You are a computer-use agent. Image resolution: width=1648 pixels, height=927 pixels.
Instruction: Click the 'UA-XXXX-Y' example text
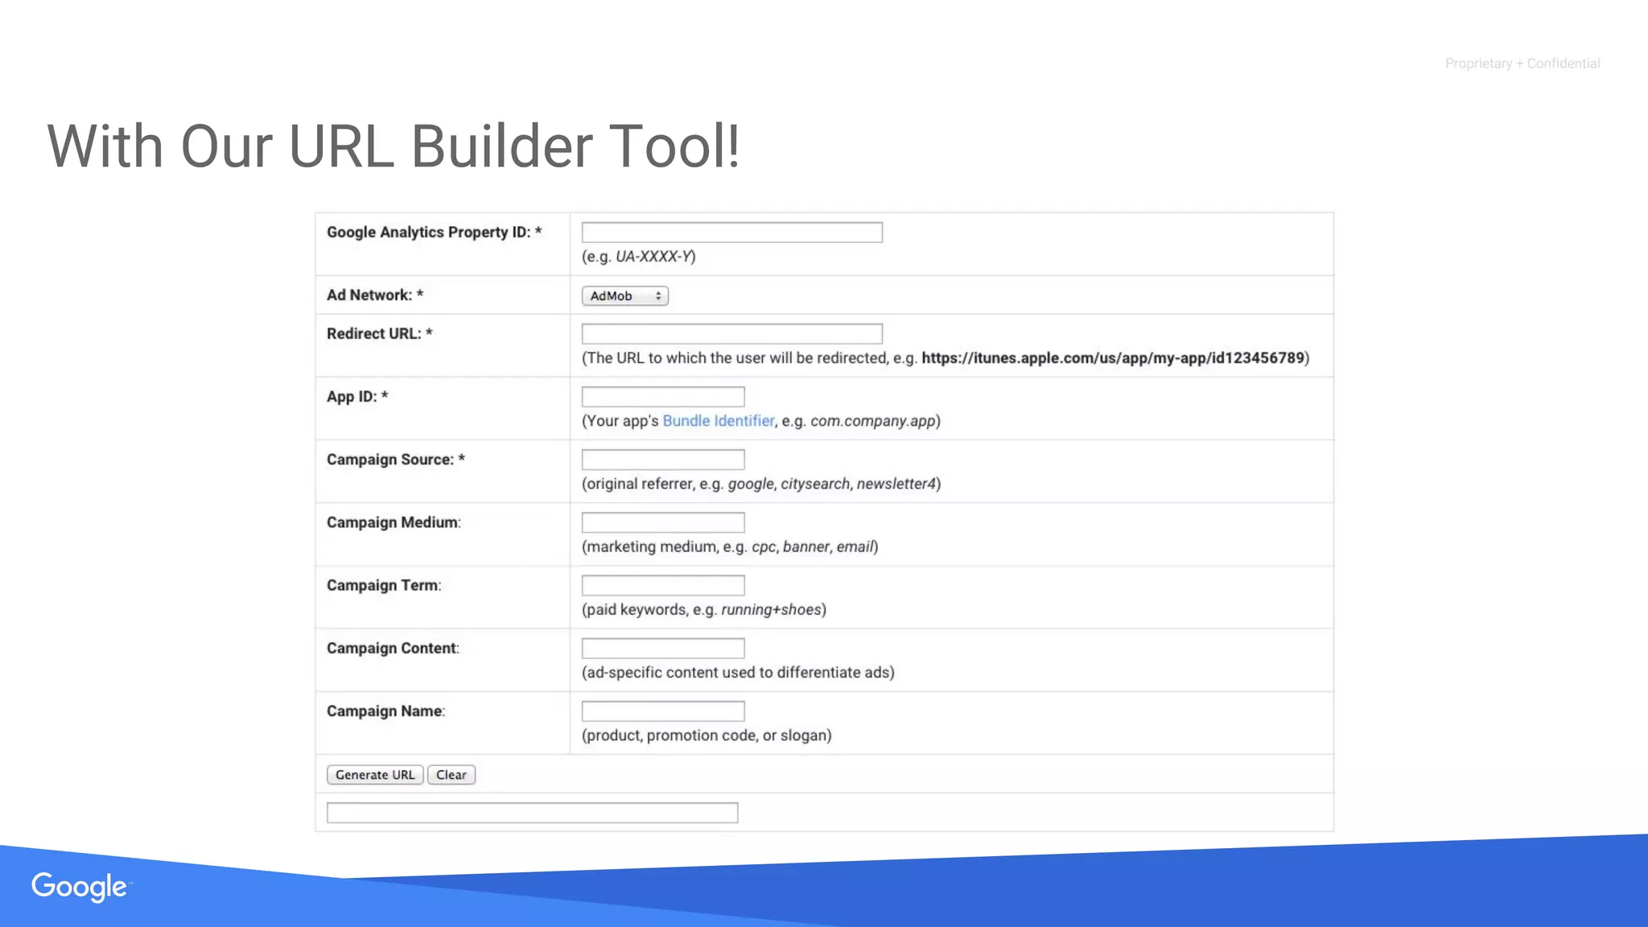click(x=653, y=257)
